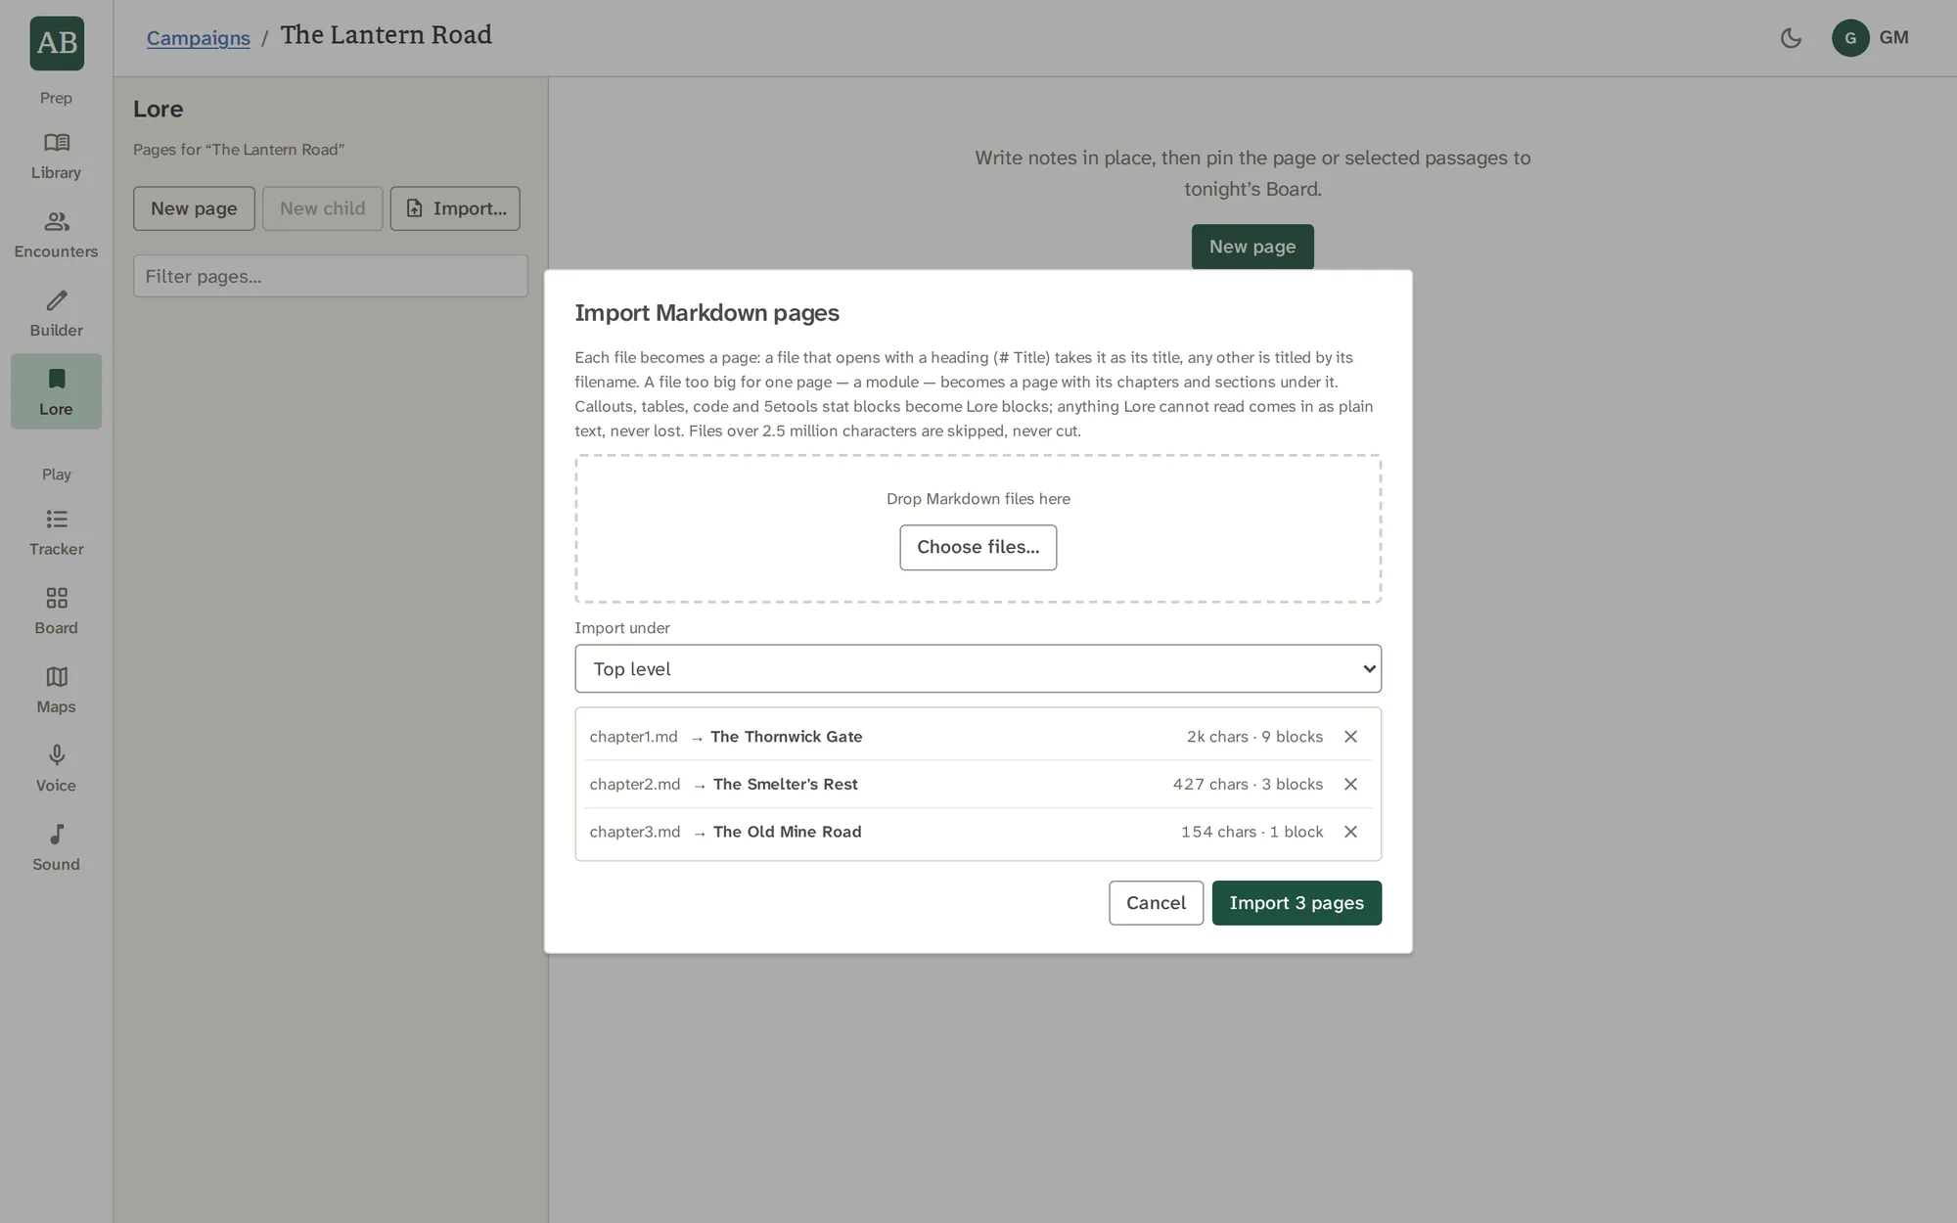Image resolution: width=1957 pixels, height=1223 pixels.
Task: Select The Old Mine Road title
Action: (787, 832)
